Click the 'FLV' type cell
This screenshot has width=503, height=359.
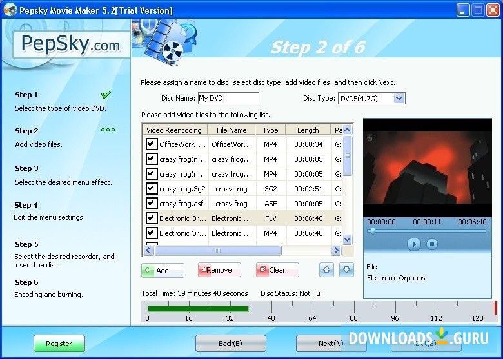pos(270,218)
